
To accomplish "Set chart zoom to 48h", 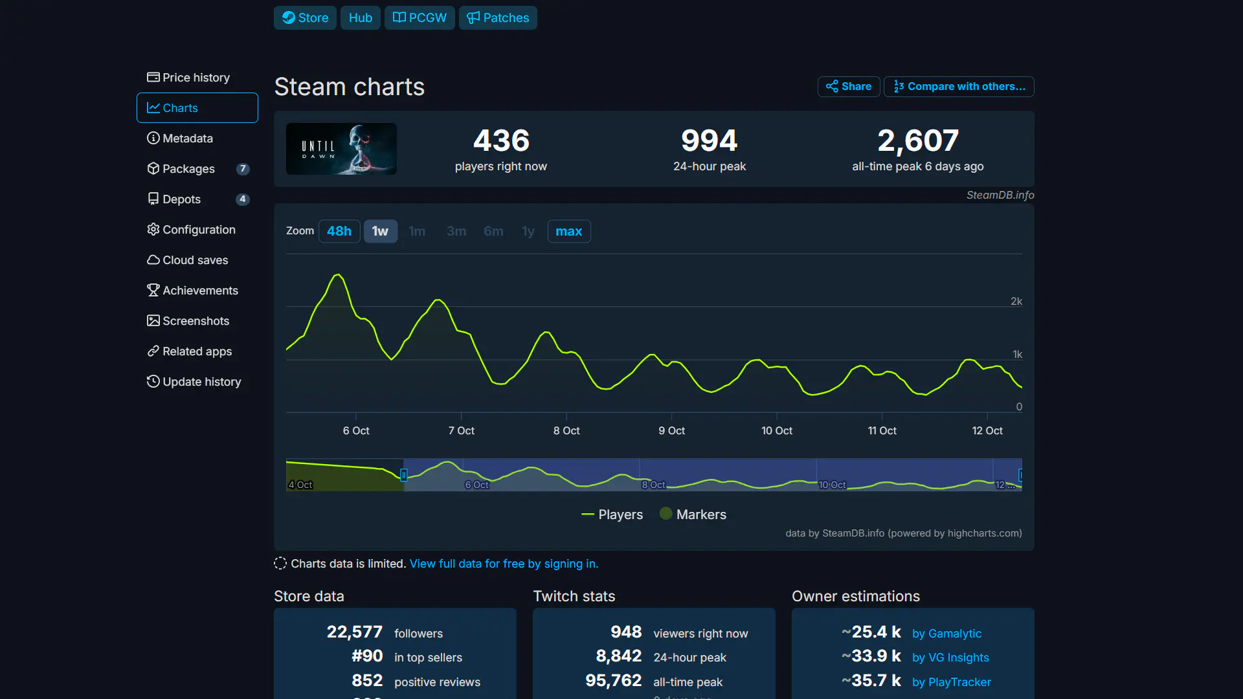I will 339,231.
